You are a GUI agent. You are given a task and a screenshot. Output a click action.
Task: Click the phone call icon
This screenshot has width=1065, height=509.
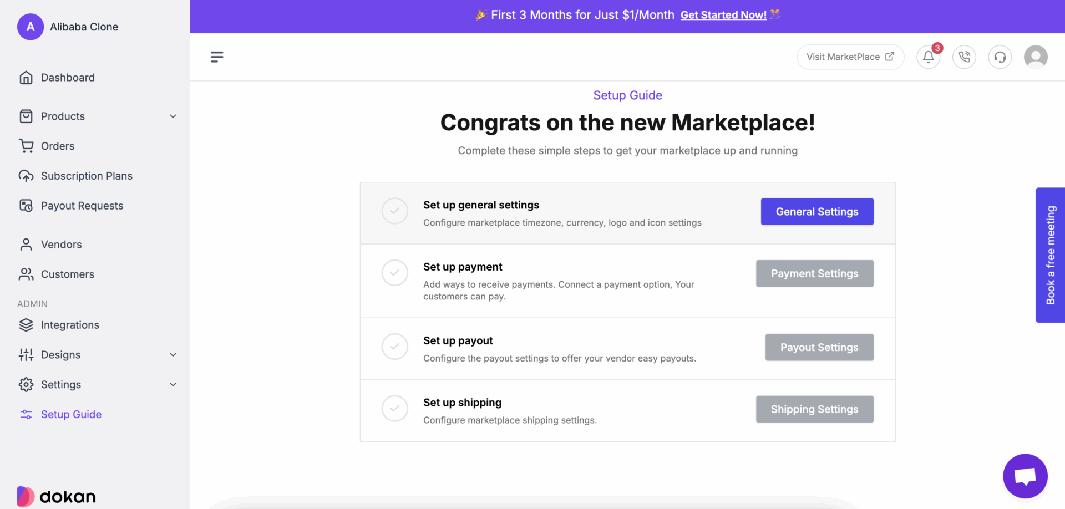point(965,57)
